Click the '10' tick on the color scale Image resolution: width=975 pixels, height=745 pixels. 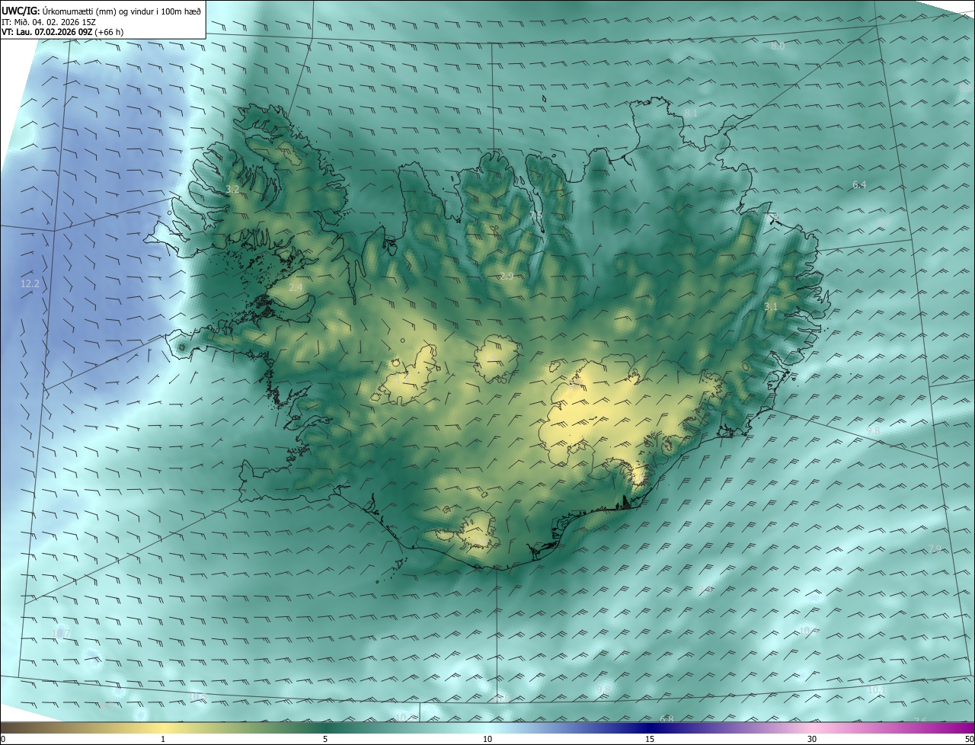click(x=487, y=739)
